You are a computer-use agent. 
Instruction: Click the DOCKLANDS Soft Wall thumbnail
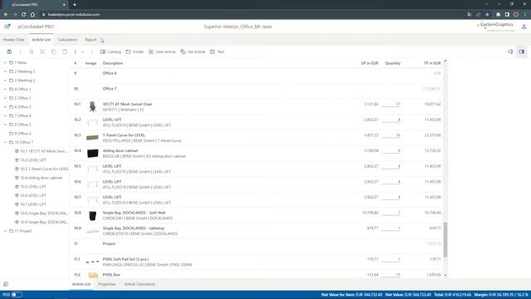[92, 216]
